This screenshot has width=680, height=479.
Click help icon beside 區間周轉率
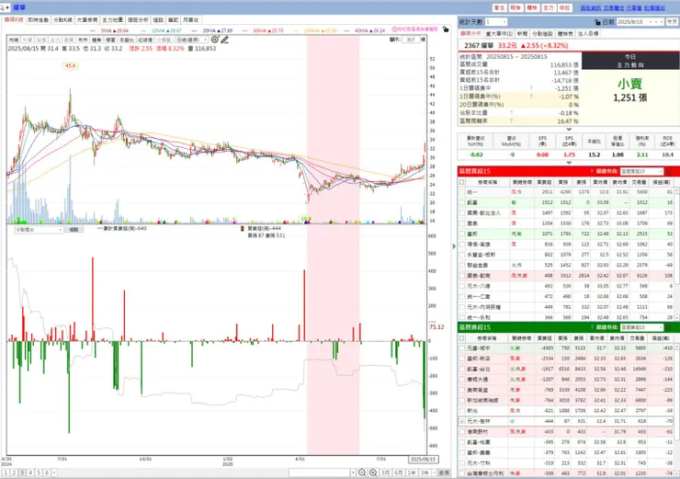(512, 121)
